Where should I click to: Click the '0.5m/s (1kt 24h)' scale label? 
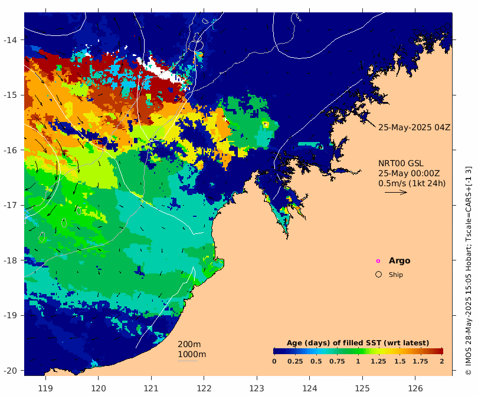click(x=412, y=183)
